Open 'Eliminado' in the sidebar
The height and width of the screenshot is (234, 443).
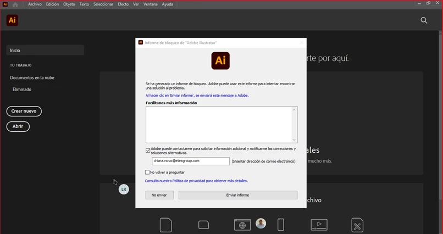click(22, 90)
